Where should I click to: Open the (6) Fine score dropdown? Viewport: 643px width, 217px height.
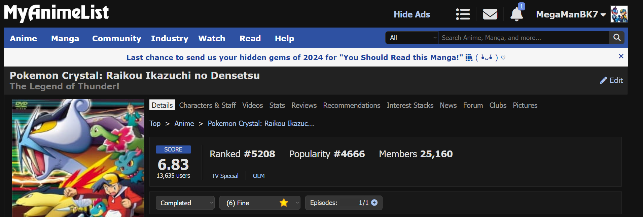click(260, 203)
